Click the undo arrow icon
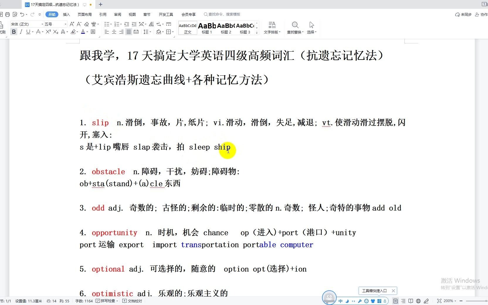 point(22,14)
